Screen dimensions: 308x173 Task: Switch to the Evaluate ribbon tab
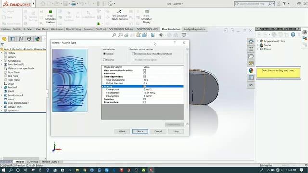(x=88, y=29)
